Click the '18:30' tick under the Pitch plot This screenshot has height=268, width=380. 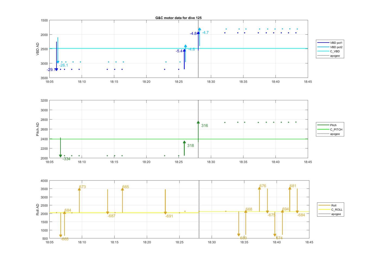[211, 162]
